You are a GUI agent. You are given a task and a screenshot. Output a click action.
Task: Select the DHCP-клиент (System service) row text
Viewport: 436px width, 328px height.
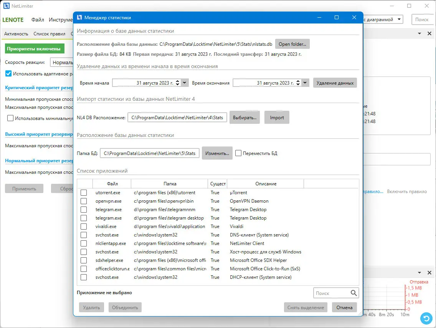pyautogui.click(x=261, y=277)
